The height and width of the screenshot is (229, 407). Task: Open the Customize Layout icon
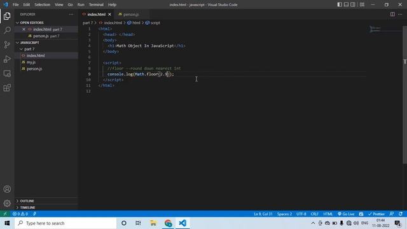coord(362,4)
